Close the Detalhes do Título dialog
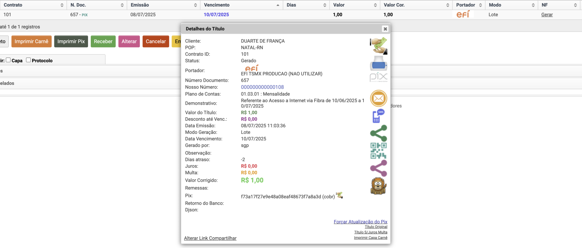Screen dimensions: 582x248 [x=385, y=29]
